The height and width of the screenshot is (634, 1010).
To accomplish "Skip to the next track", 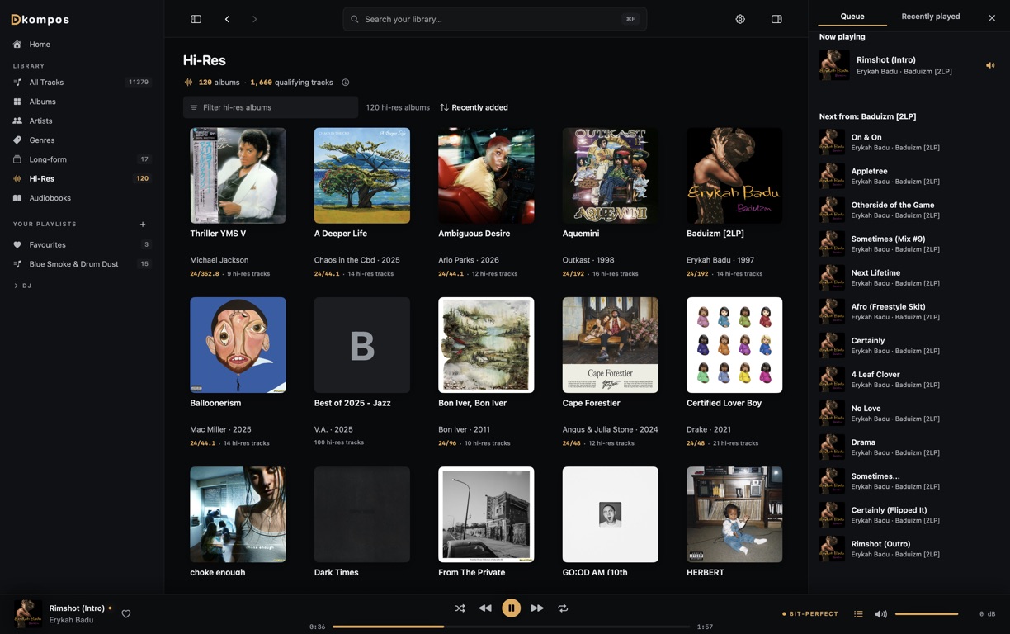I will click(x=537, y=608).
